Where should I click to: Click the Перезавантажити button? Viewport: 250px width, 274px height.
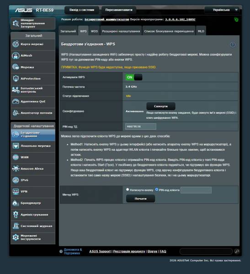(x=119, y=10)
